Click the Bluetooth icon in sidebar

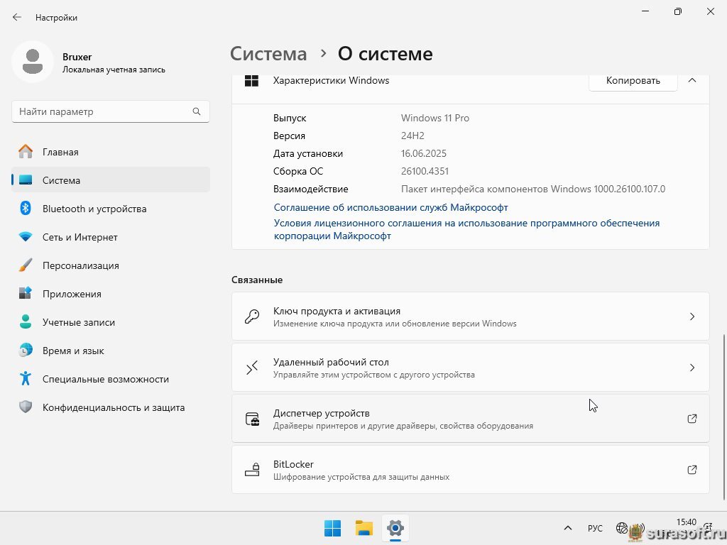(26, 208)
